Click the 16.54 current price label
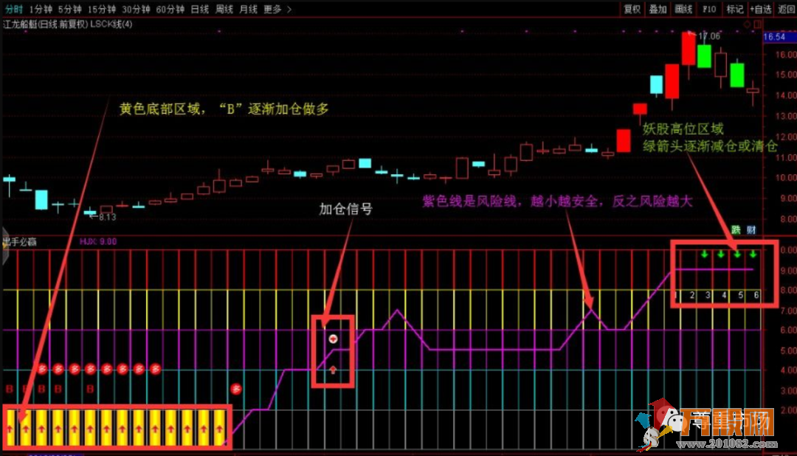Viewport: 797px width, 456px height. [x=774, y=37]
